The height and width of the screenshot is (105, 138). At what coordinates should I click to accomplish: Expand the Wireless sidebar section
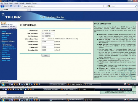[x=4, y=39]
